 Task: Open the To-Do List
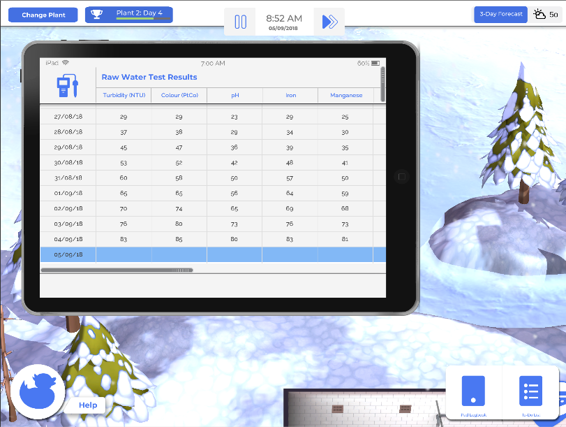click(530, 391)
